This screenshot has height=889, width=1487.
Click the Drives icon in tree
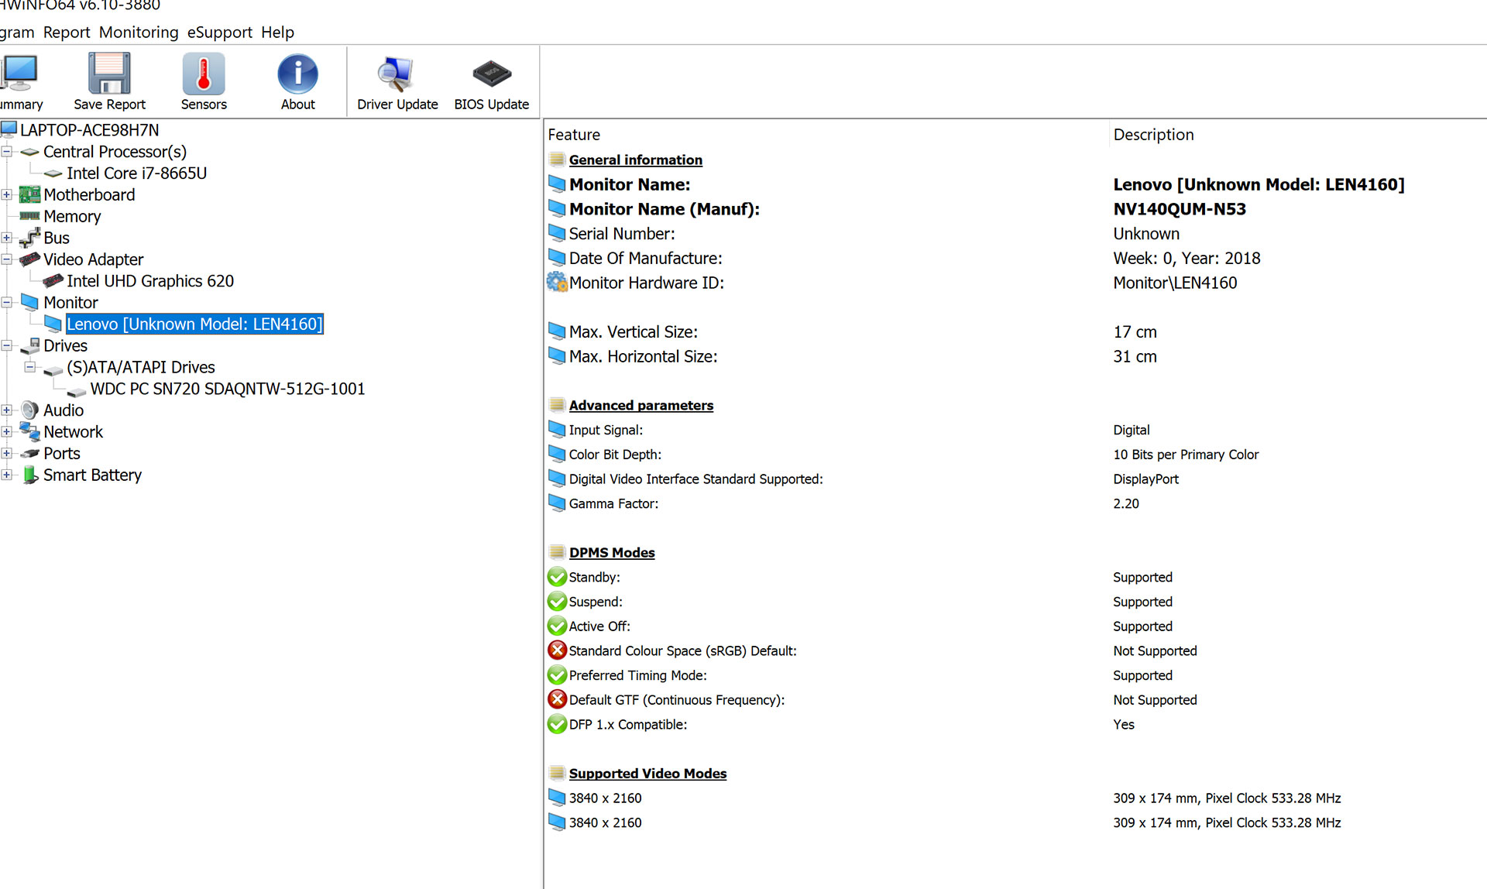pos(29,345)
